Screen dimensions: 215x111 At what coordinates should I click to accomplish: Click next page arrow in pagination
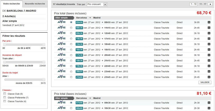click(x=210, y=4)
